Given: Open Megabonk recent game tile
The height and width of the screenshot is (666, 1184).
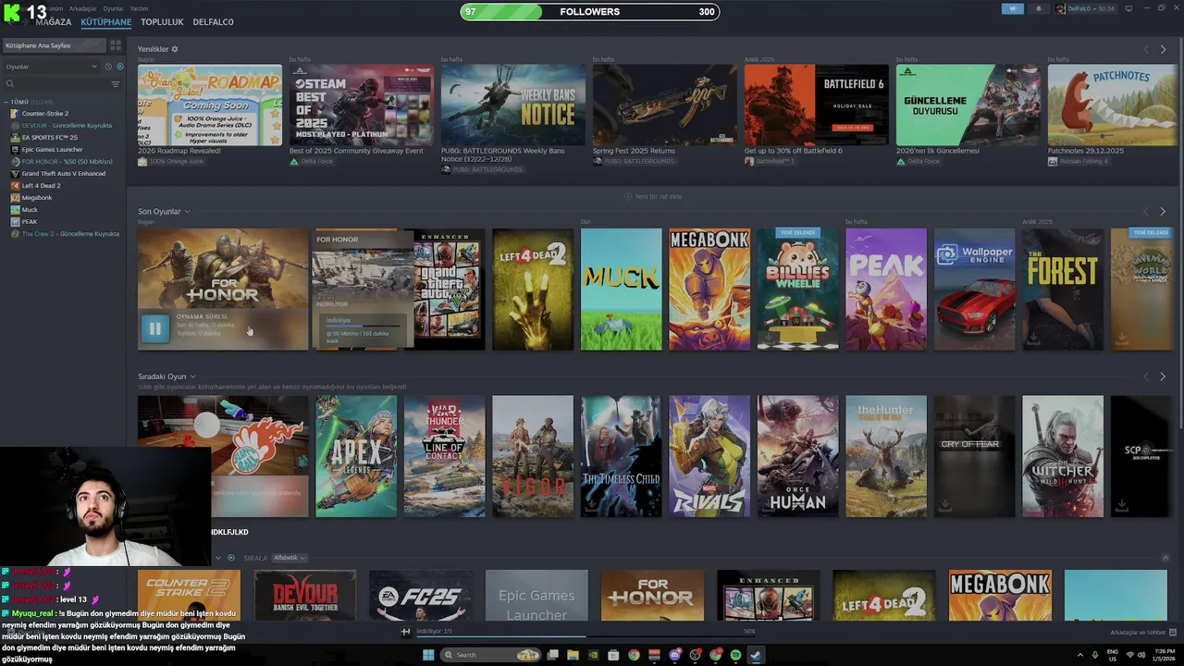Looking at the screenshot, I should coord(709,290).
